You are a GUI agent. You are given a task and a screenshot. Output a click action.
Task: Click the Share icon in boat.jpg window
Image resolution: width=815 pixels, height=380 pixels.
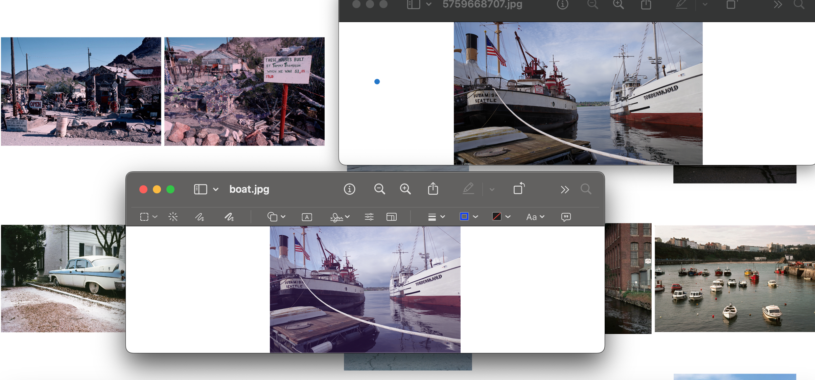(x=433, y=189)
